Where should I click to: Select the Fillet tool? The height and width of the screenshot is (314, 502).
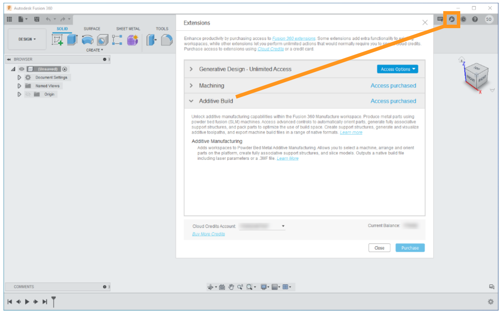(167, 40)
